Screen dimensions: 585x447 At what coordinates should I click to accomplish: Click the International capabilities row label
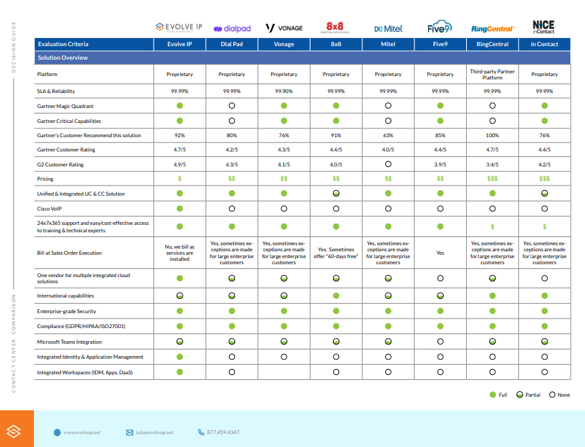(66, 296)
